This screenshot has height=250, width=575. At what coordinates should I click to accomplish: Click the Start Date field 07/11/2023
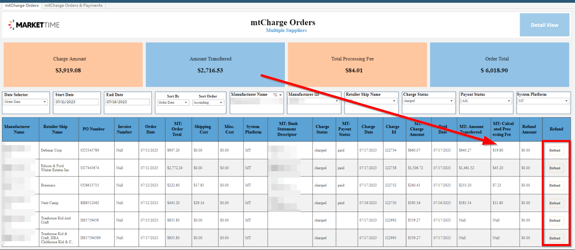[x=77, y=102]
